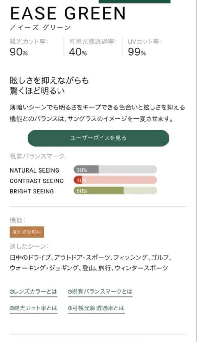Click the 99% UVカット率 value
197x342 pixels.
point(137,52)
